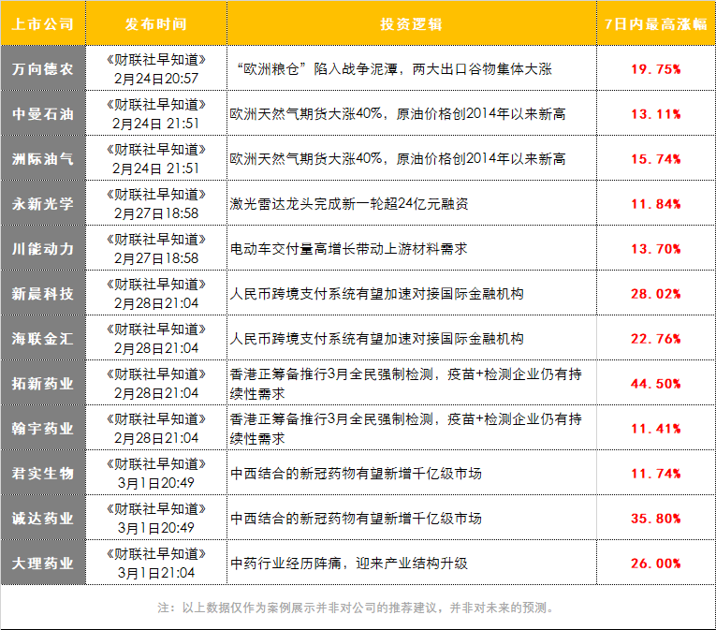Click the 电动车交付量高增长 logic text

(348, 249)
